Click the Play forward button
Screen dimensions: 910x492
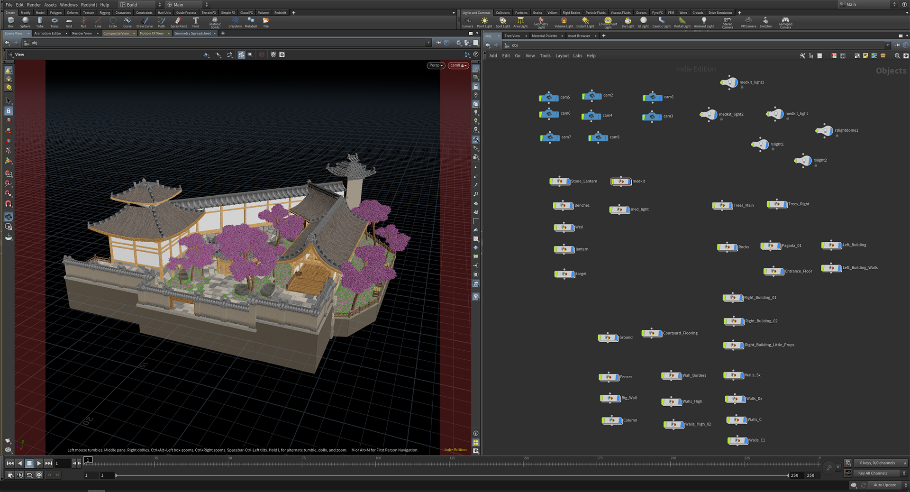coord(39,463)
